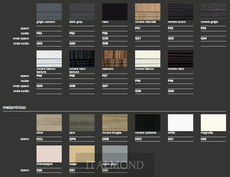The image size is (230, 177).
Task: Select the rovere nero glossy swatch
Action: coord(180,59)
